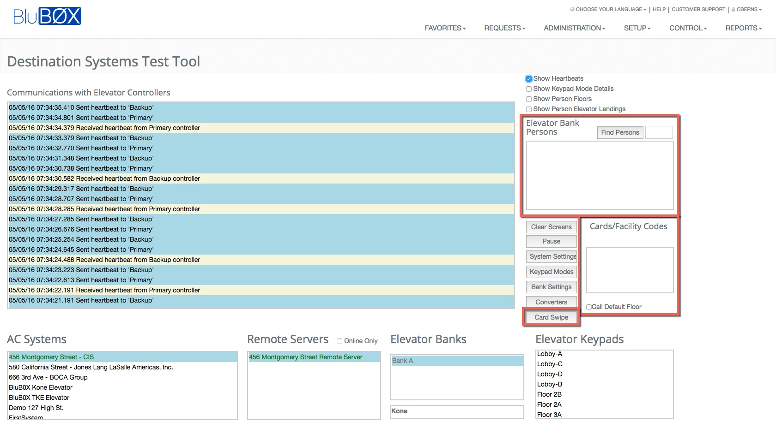Open the CBERNS account dropdown
Viewport: 776px width, 428px height.
pos(746,9)
